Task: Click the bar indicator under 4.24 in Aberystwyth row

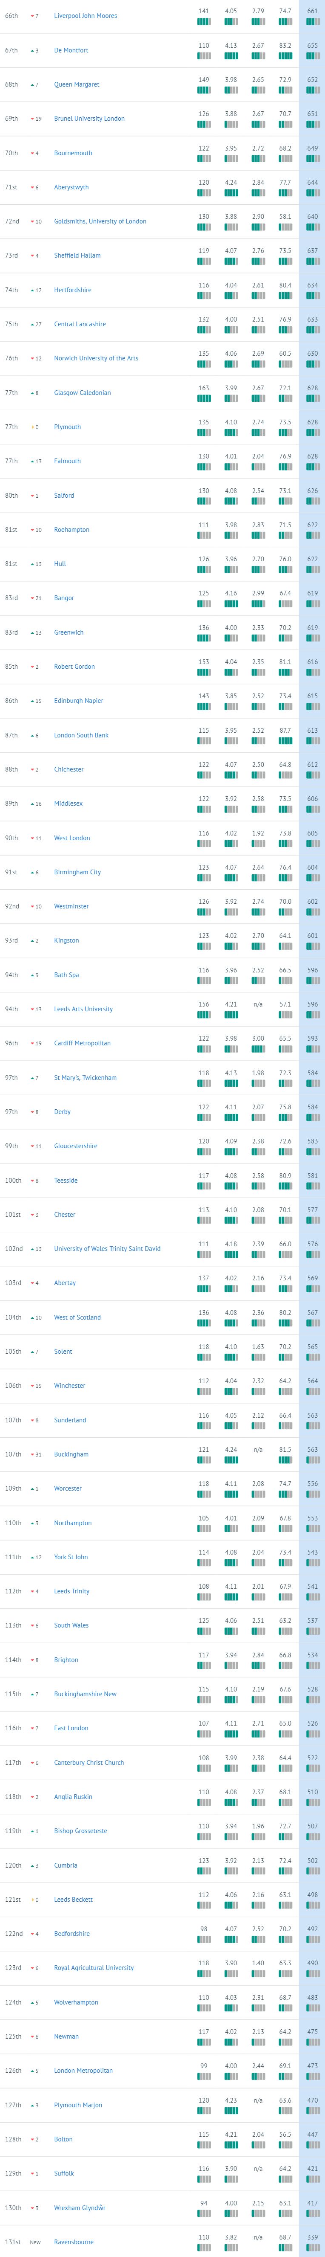Action: tap(231, 193)
